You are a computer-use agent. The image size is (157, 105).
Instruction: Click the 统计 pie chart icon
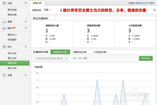pos(4,47)
